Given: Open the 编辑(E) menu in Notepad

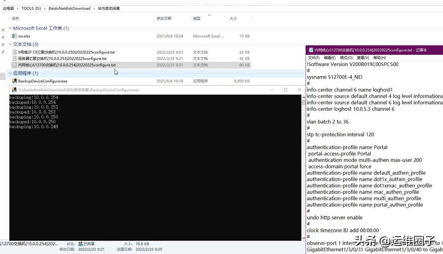Looking at the screenshot, I should (330, 58).
